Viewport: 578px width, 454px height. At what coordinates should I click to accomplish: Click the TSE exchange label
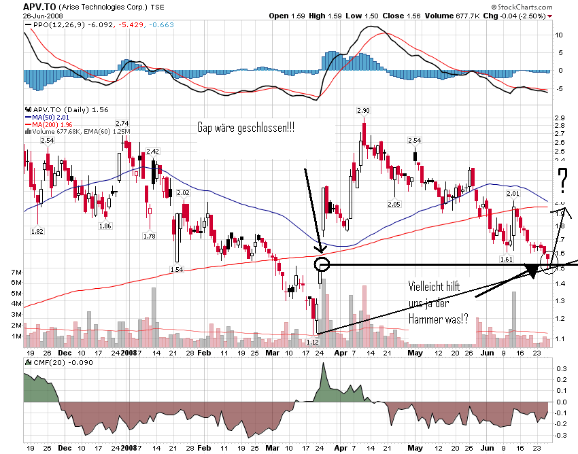(157, 7)
